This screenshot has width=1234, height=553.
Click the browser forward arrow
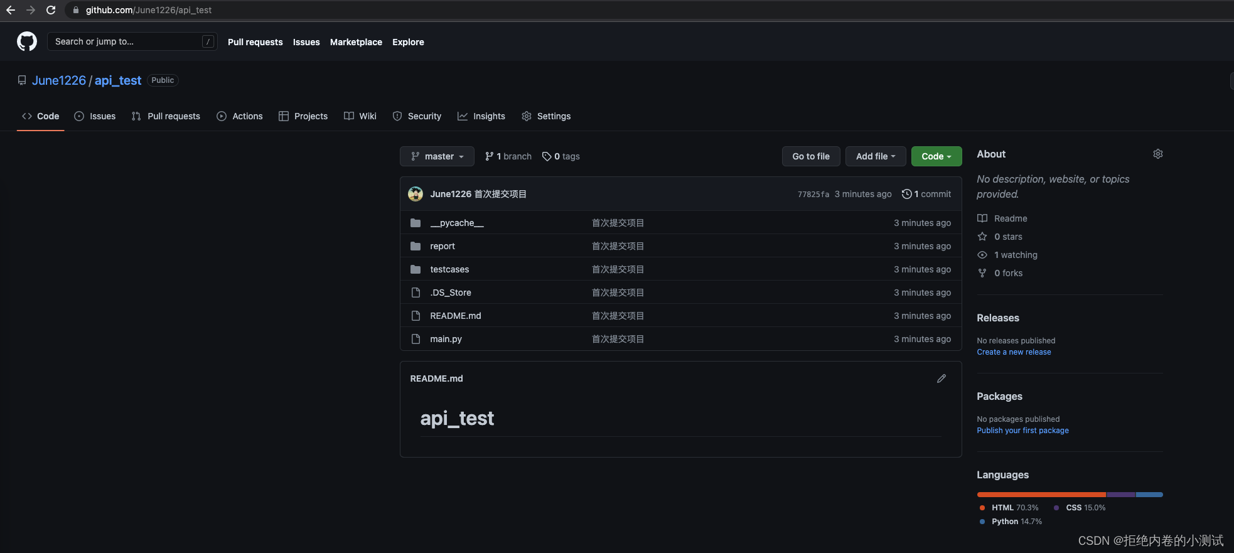click(31, 10)
